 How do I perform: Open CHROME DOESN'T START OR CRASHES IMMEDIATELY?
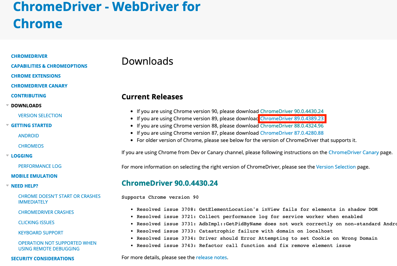(59, 199)
